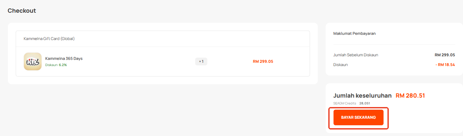The image size is (463, 136).
Task: Click the black RM 299.05 subtotal amount
Action: tap(445, 55)
